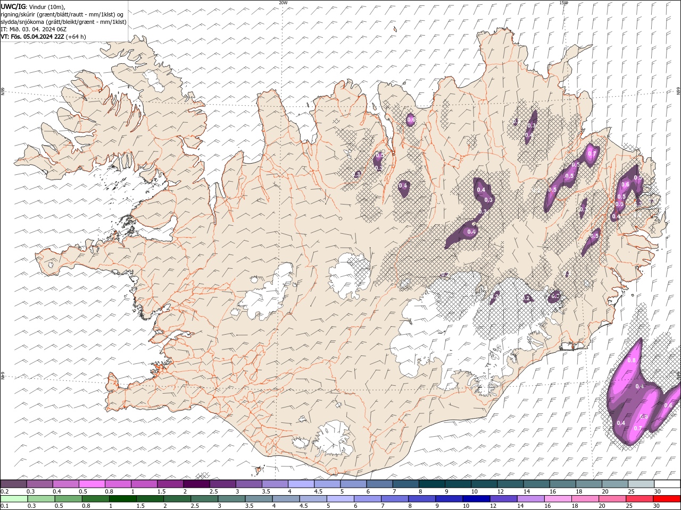Select the bright red 30 rain legend swatch

(x=667, y=499)
